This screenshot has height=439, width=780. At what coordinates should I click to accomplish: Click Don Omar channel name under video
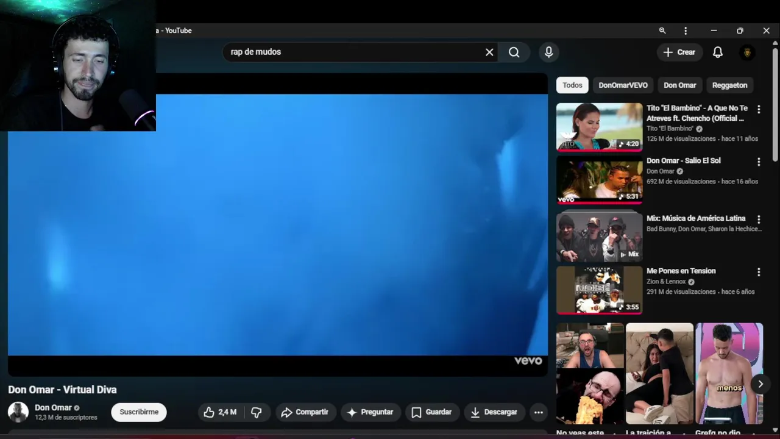[x=53, y=408]
